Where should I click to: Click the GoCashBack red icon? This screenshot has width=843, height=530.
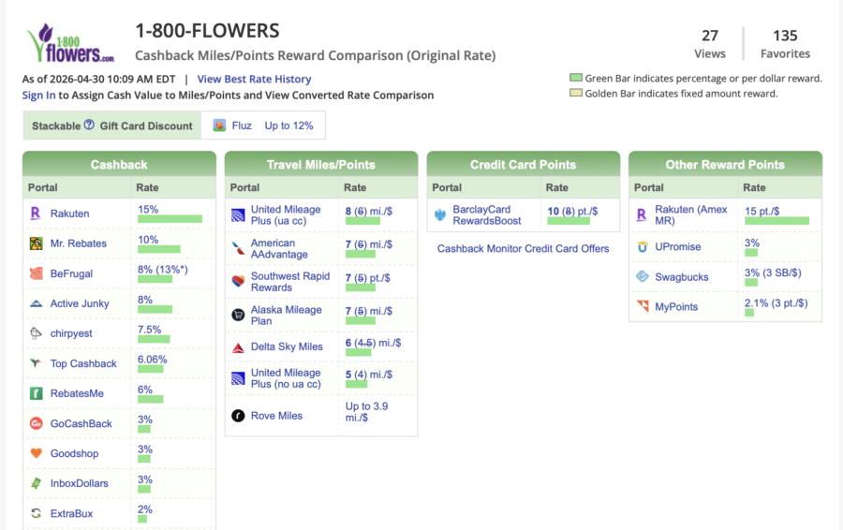pyautogui.click(x=36, y=423)
